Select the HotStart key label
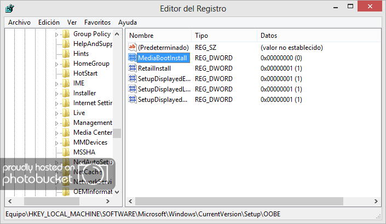Screen dimensions: 386x224 (x=85, y=73)
